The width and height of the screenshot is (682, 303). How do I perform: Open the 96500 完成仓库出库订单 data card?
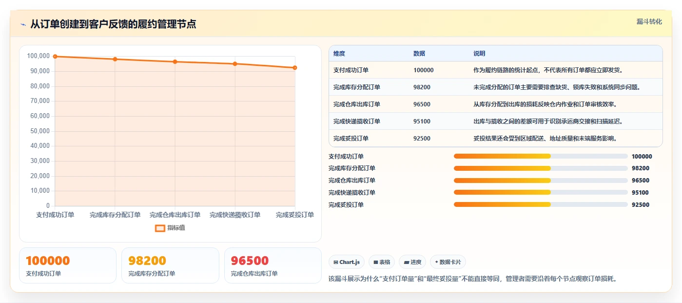coord(273,265)
